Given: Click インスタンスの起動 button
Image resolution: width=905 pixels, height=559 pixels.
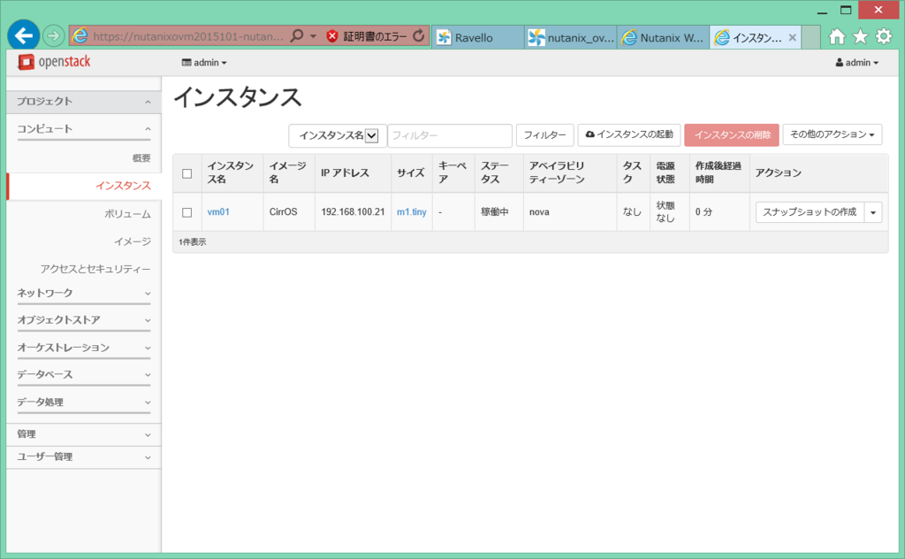Looking at the screenshot, I should [629, 134].
